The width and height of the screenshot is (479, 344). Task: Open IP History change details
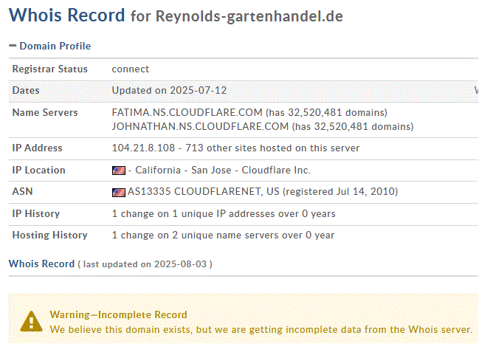click(223, 214)
